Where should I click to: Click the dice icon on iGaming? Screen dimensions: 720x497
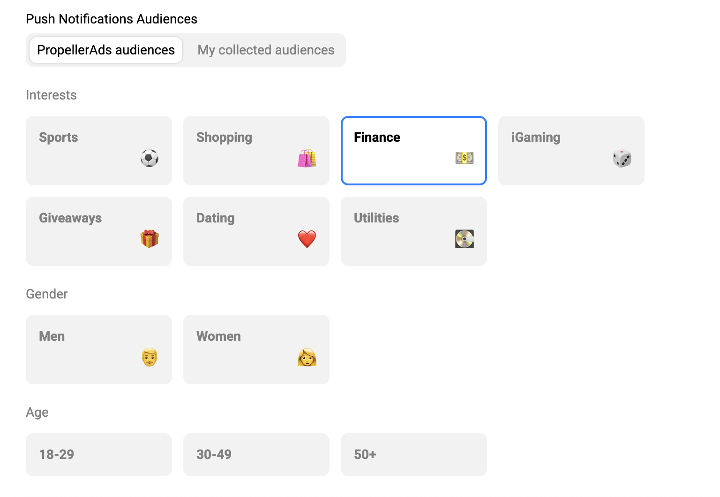(x=622, y=158)
